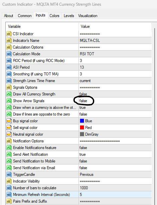
Task: Click the string icon beside Pairs Prefix and Suffix
Action: pyautogui.click(x=9, y=201)
